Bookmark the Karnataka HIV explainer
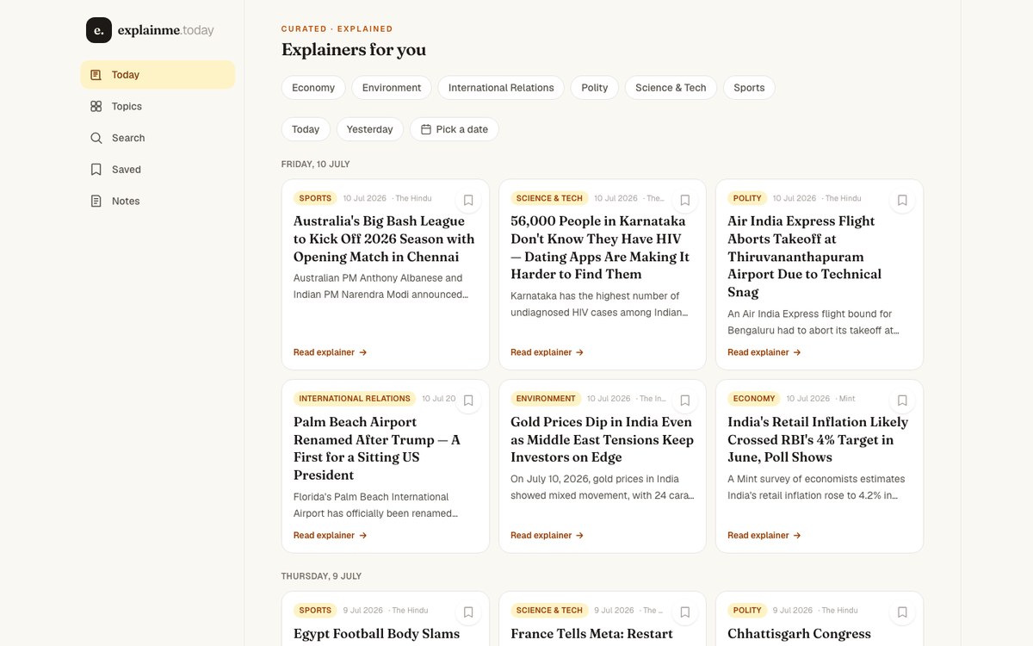The image size is (1033, 646). pos(685,200)
